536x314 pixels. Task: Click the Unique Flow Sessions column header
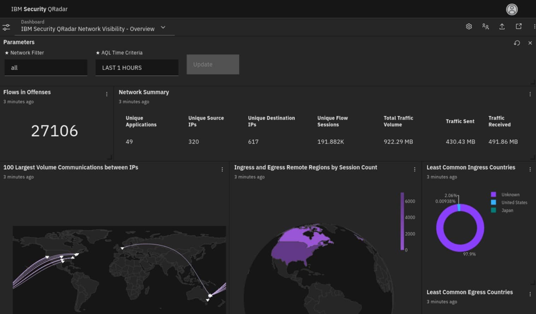coord(332,121)
